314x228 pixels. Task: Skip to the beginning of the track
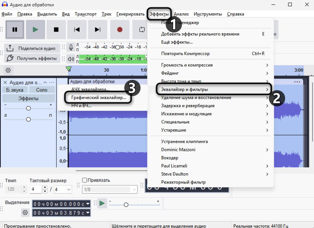click(77, 29)
